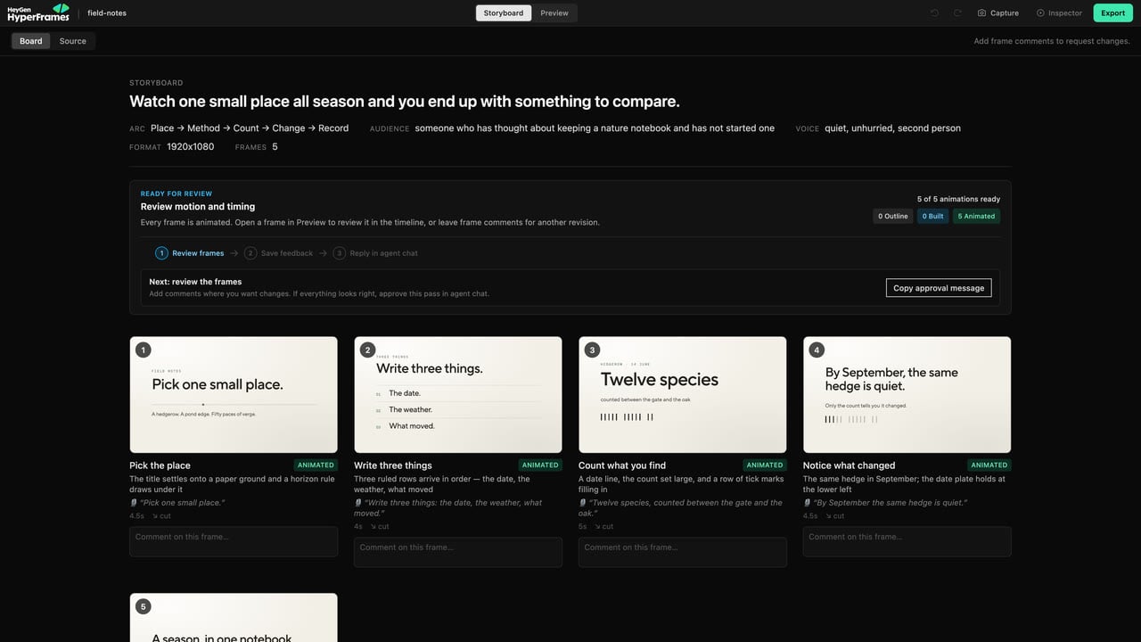Click the Count what you find frame title

(622, 465)
